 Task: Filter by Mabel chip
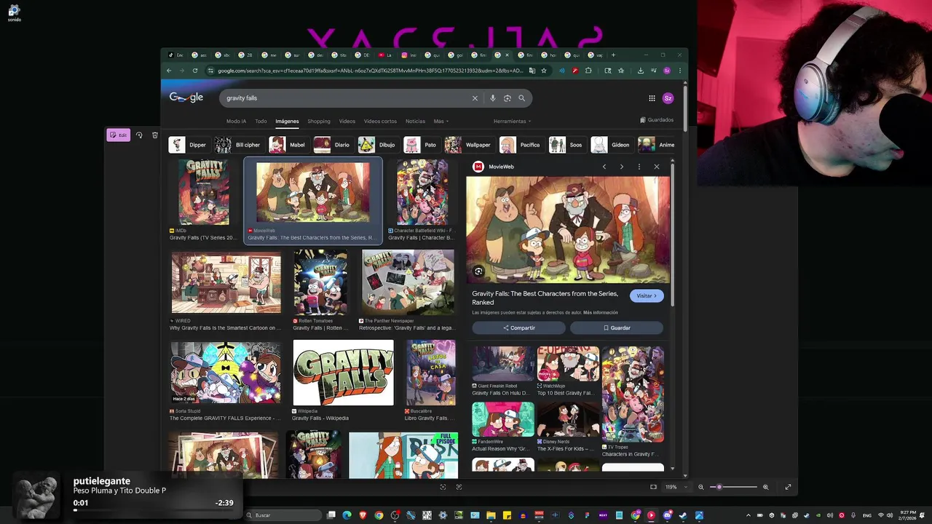tap(288, 145)
